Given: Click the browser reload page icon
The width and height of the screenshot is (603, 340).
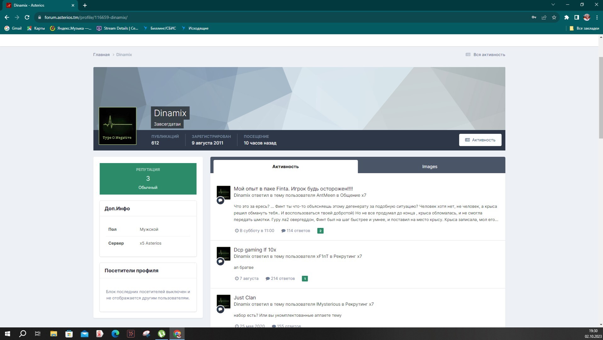Looking at the screenshot, I should (27, 17).
